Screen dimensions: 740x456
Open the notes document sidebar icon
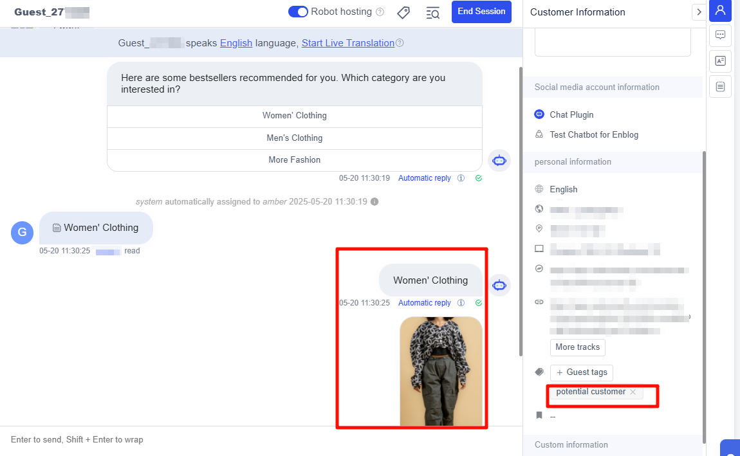pos(720,86)
